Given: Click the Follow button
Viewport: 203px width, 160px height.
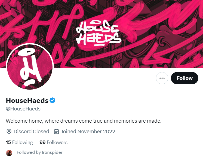Looking at the screenshot, I should (x=184, y=78).
